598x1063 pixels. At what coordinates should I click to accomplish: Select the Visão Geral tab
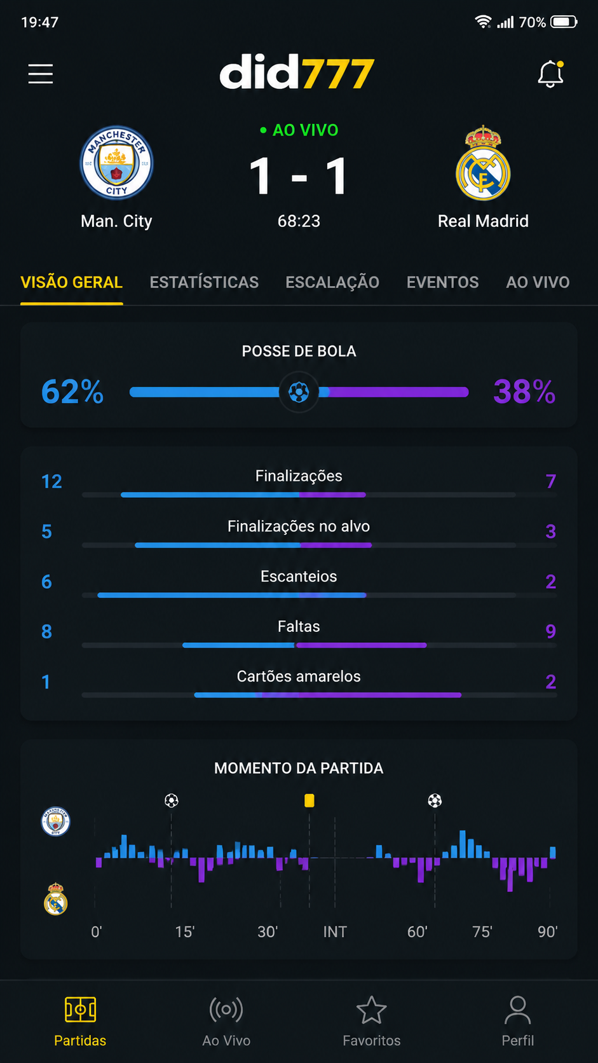click(x=71, y=282)
